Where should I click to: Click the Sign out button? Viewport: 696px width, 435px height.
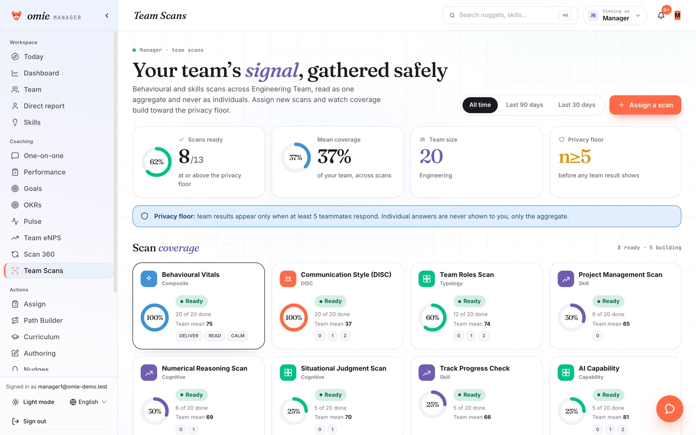(59, 421)
